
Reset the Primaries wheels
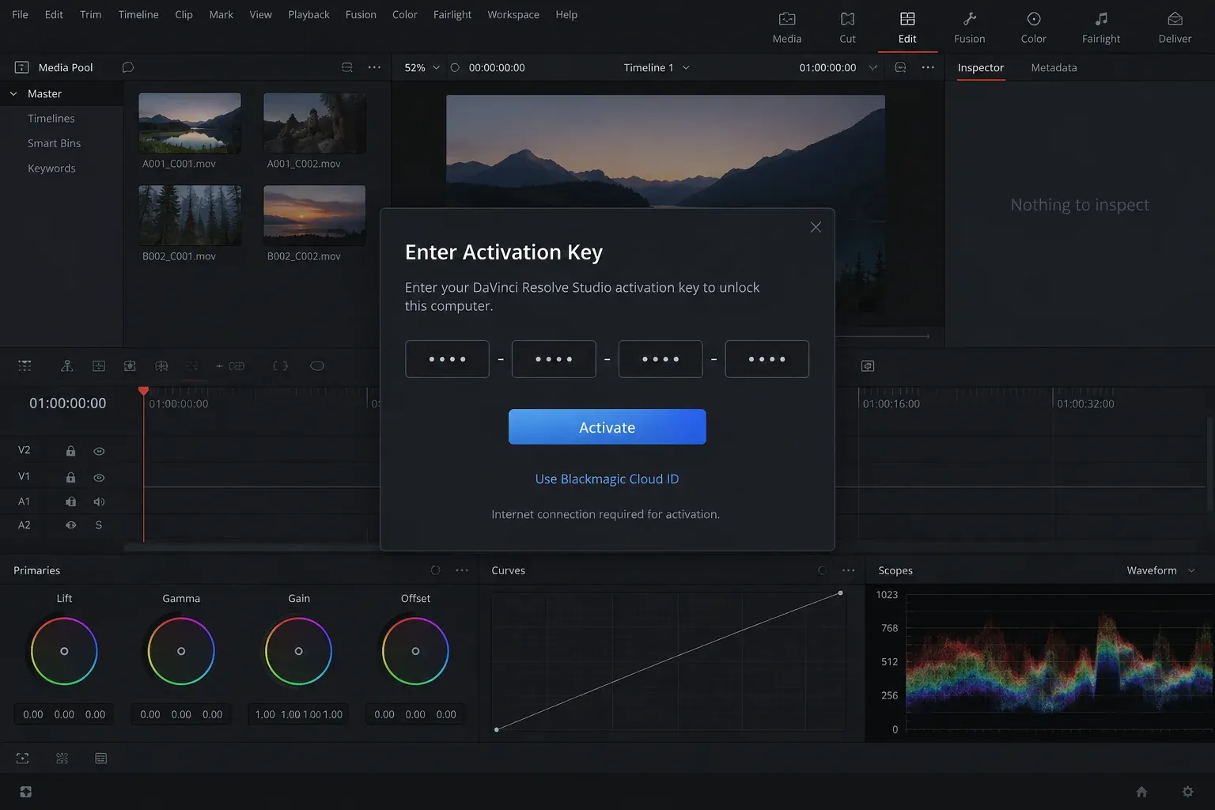pos(435,570)
